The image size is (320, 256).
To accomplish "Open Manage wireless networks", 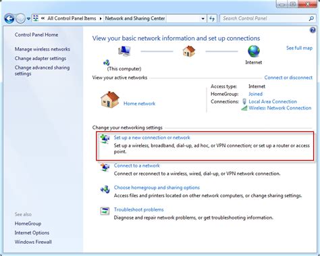I will point(43,49).
